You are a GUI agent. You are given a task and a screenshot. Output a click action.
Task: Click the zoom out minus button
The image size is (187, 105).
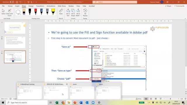pos(164,99)
